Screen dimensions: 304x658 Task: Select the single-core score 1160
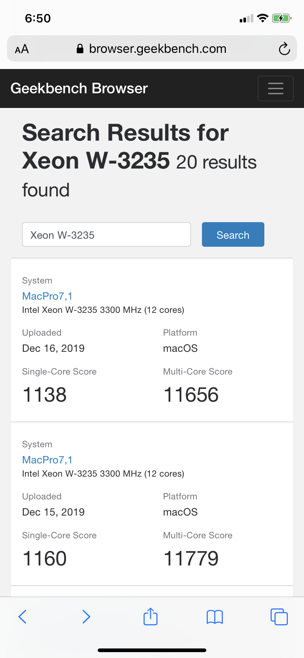pos(44,558)
